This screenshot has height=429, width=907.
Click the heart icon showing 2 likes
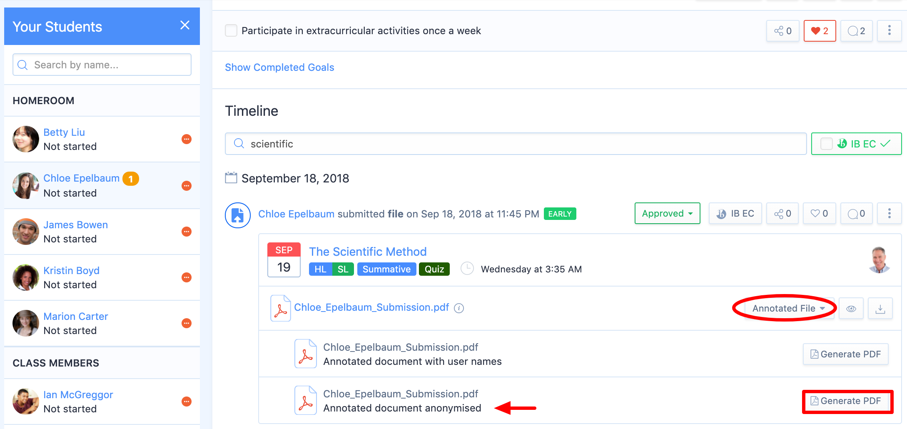(819, 31)
